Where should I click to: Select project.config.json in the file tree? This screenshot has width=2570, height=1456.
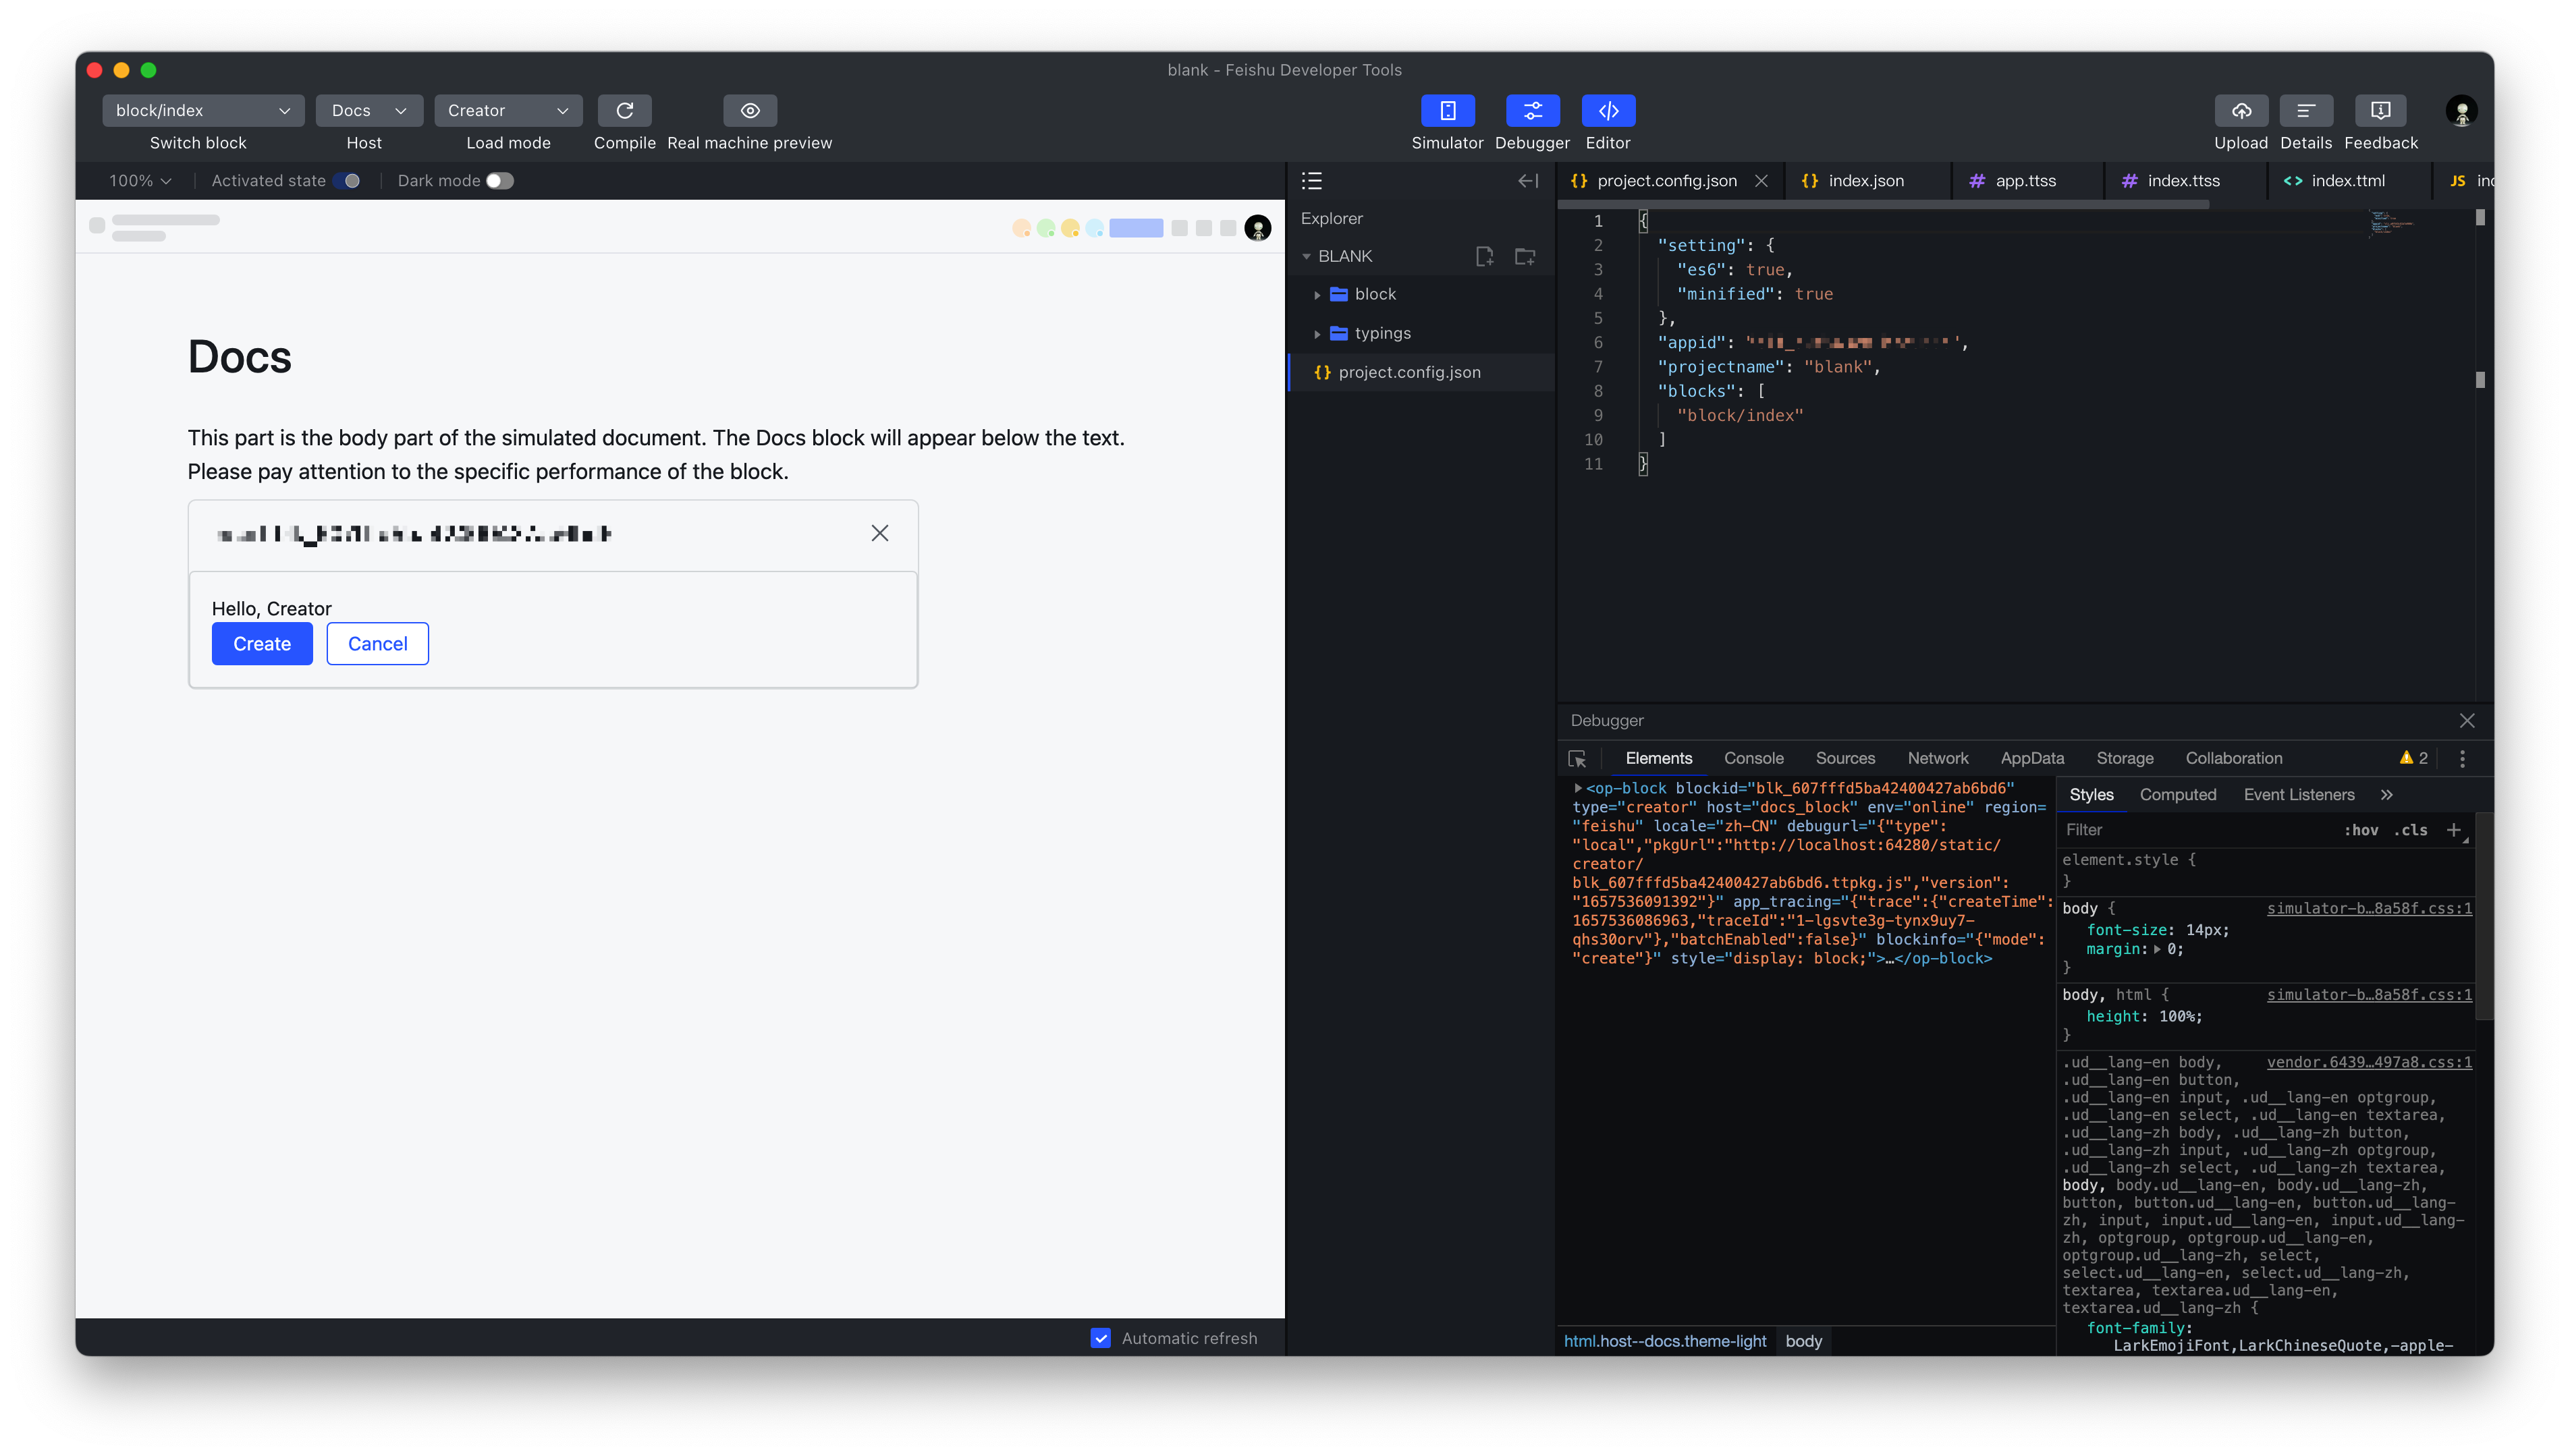click(x=1410, y=371)
